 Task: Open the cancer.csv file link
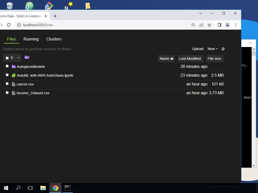25,84
